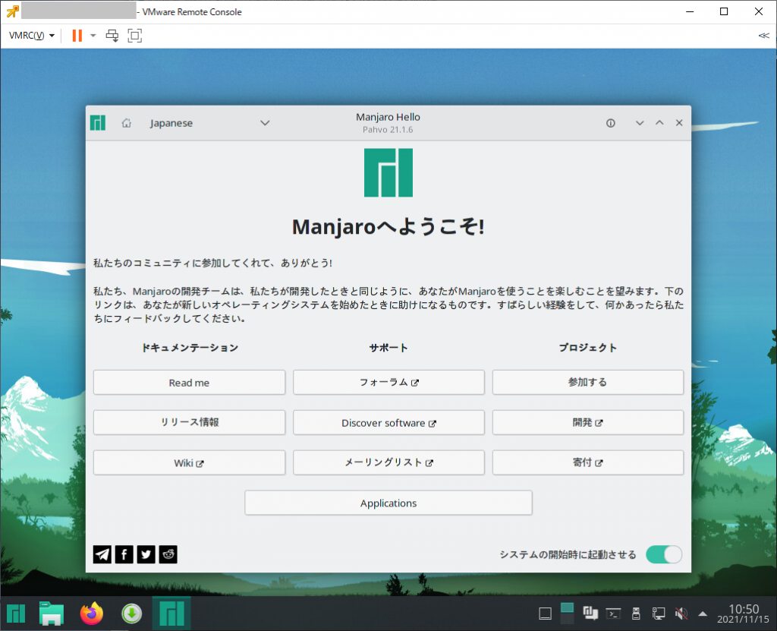This screenshot has width=777, height=631.
Task: Launch Firefox from the taskbar
Action: (x=92, y=614)
